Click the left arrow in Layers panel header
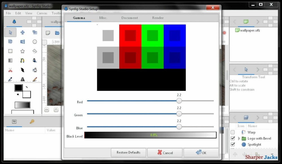282x164 pixels. coord(234,118)
